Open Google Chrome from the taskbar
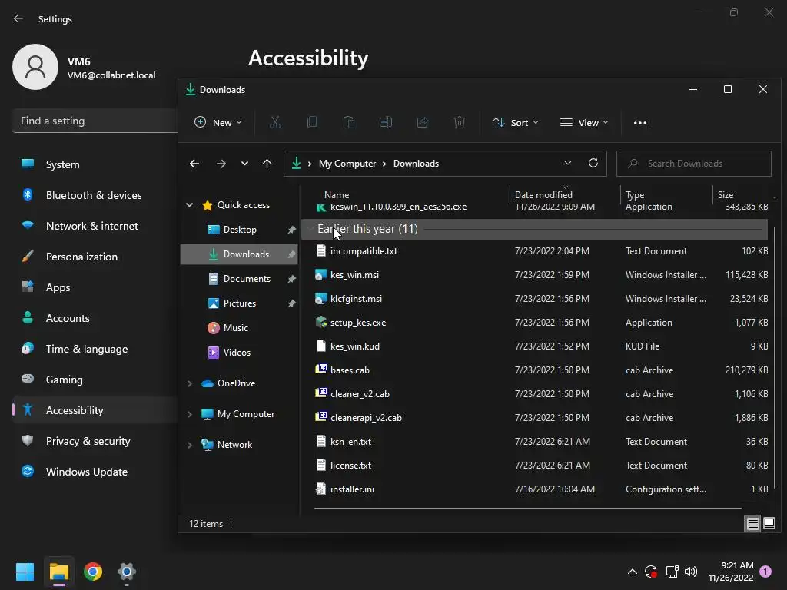 click(93, 572)
